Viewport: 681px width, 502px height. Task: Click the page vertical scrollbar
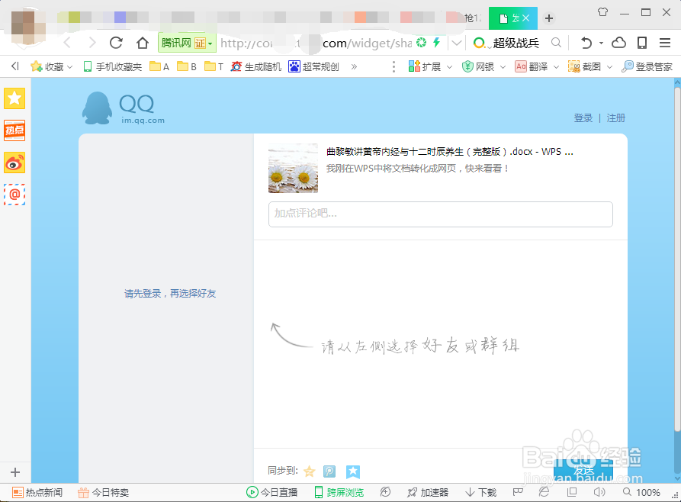pyautogui.click(x=677, y=260)
